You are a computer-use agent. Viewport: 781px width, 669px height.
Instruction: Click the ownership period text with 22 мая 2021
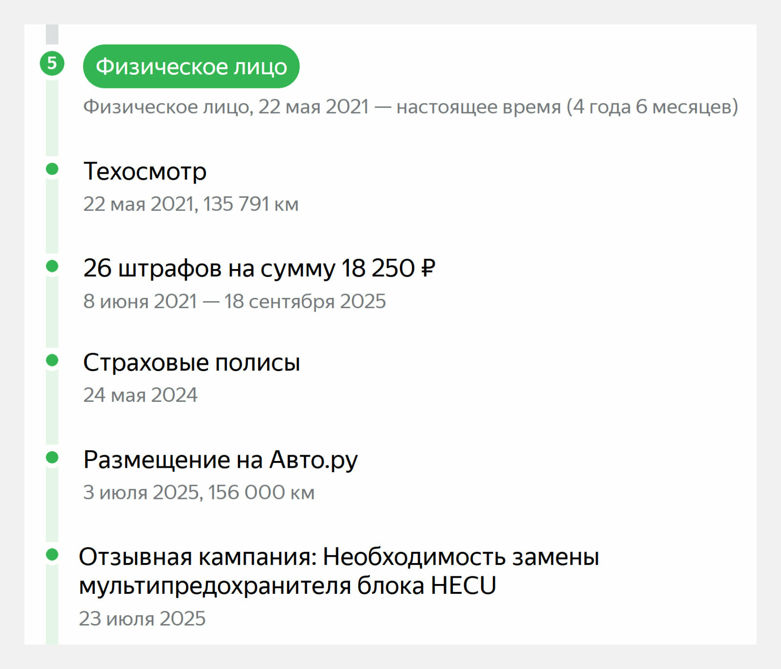point(411,106)
